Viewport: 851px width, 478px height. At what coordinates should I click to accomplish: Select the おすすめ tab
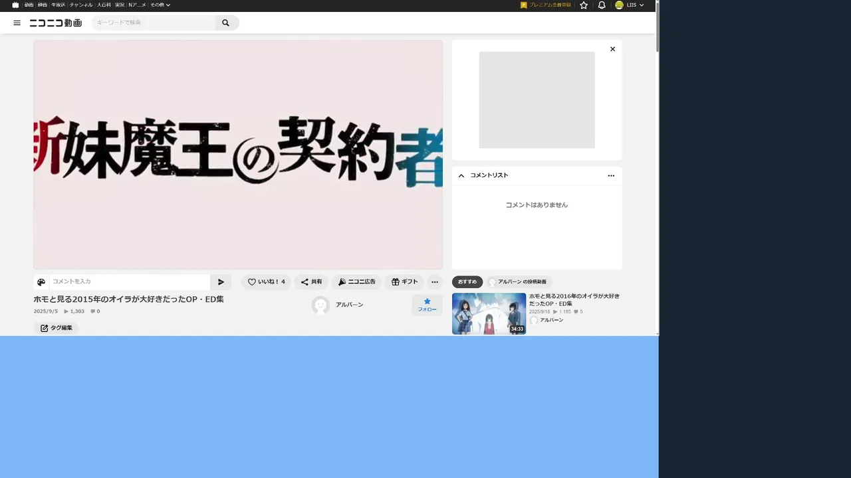(467, 282)
